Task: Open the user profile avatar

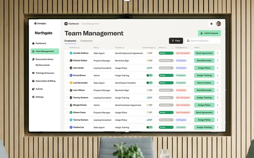Action: 218,24
